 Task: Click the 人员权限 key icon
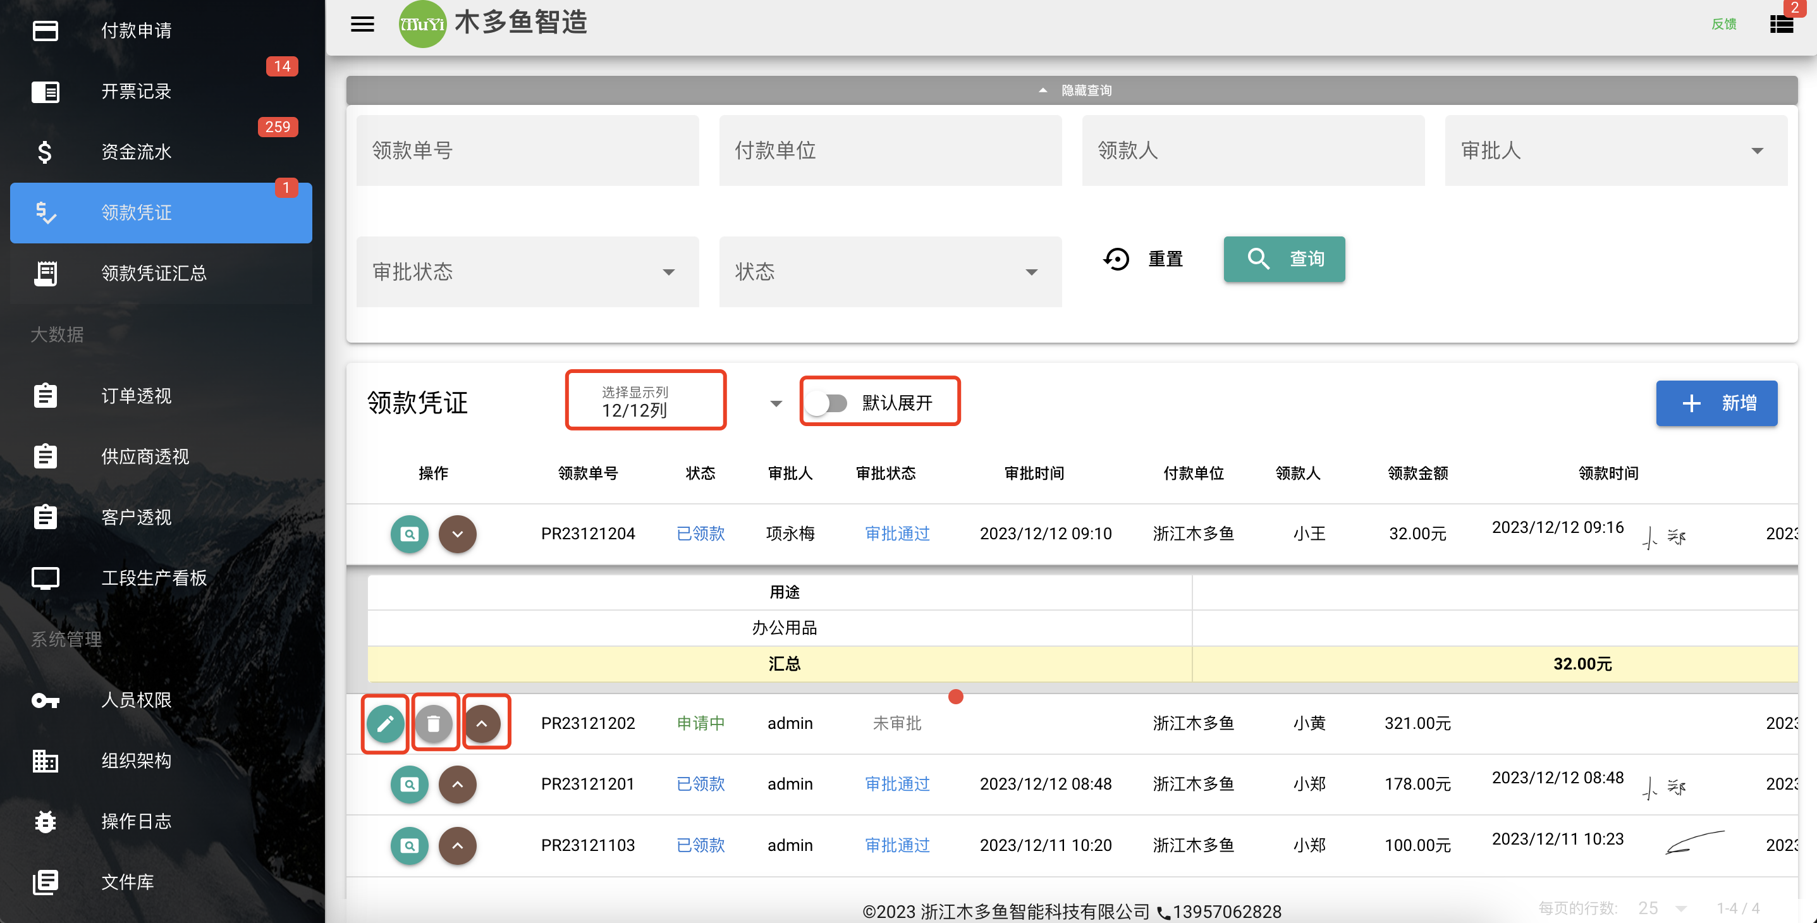pos(45,700)
